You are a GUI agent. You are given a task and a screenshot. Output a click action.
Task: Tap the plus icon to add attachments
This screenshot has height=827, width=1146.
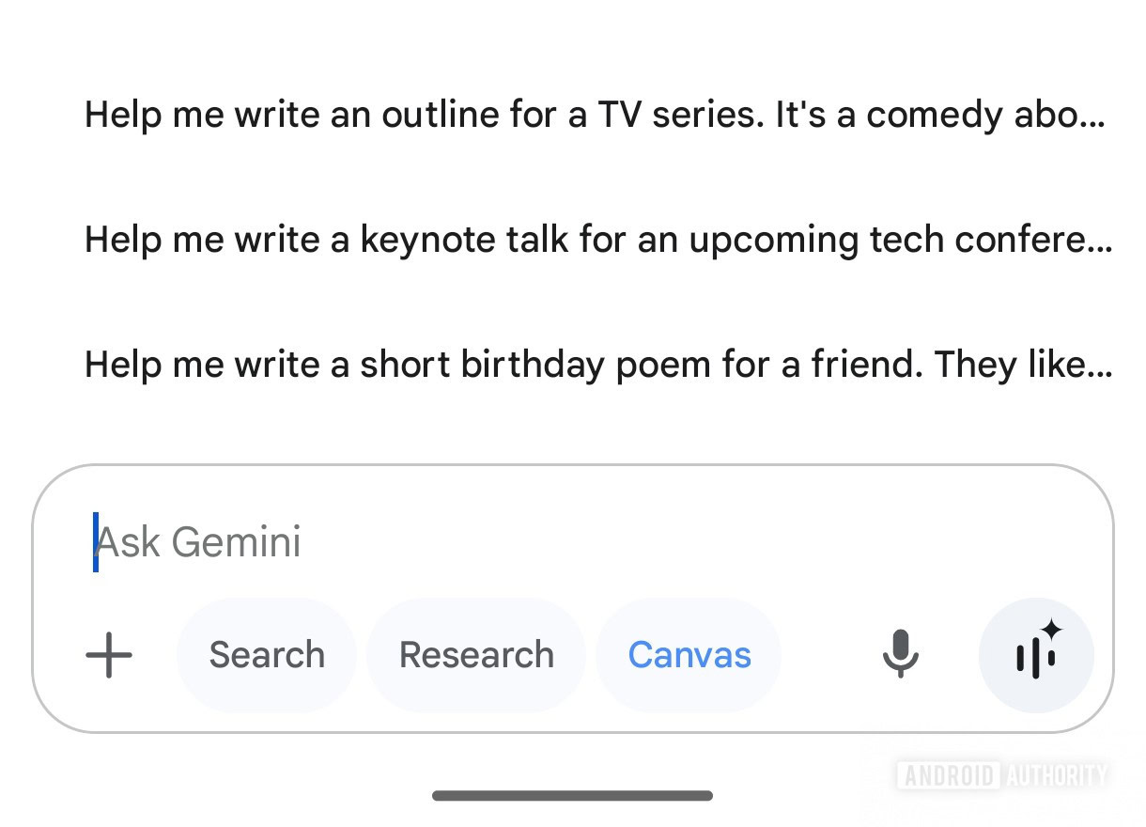pos(109,655)
